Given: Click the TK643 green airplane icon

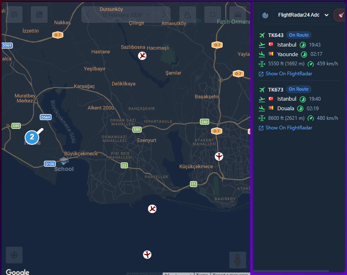Looking at the screenshot, I should (262, 35).
